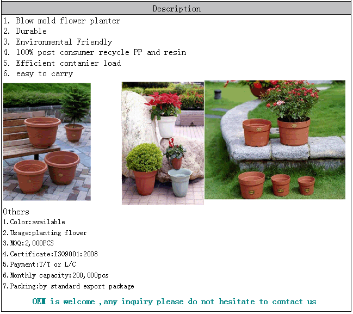The width and height of the screenshot is (353, 314).
Task: Click the green 'OEM is welcome' notice
Action: (x=174, y=301)
